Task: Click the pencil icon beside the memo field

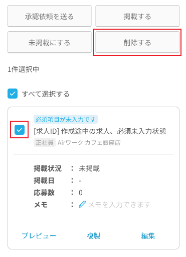Action: pos(82,204)
